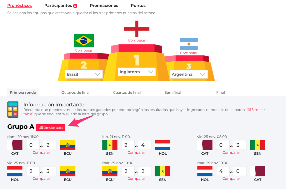286x192 pixels.
Task: Click the England flag on first place podium
Action: pos(137,29)
